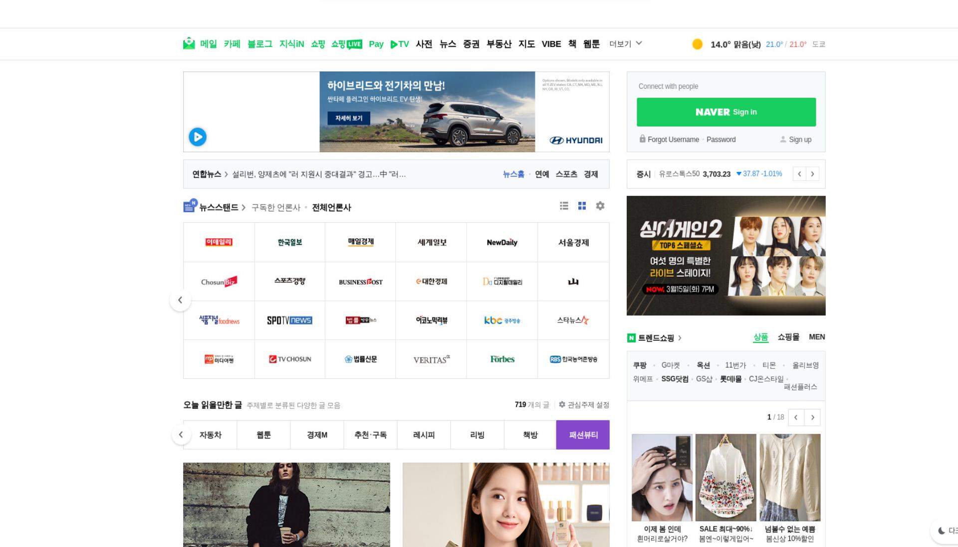Open the 부동산 menu link
The image size is (958, 547).
pos(499,44)
